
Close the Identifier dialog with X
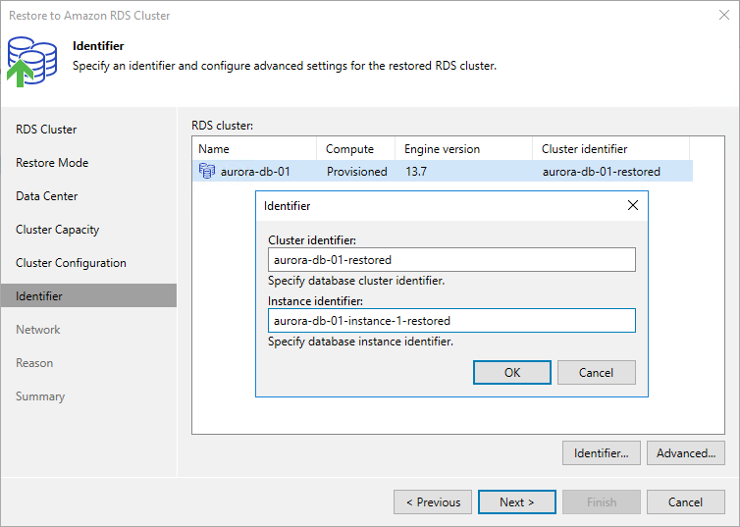coord(633,205)
